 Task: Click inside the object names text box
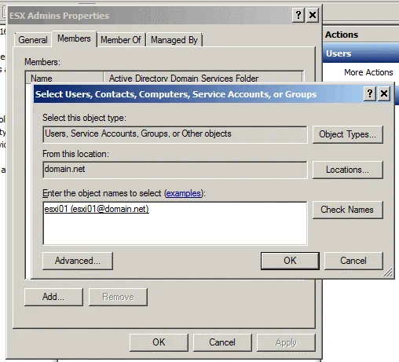tap(175, 223)
